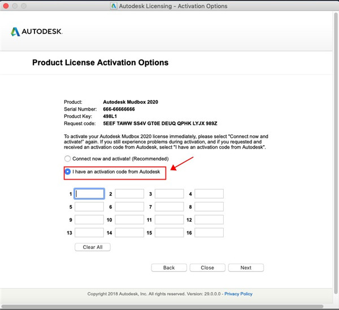339x310 pixels.
Task: Click activation code field 1
Action: pos(89,194)
